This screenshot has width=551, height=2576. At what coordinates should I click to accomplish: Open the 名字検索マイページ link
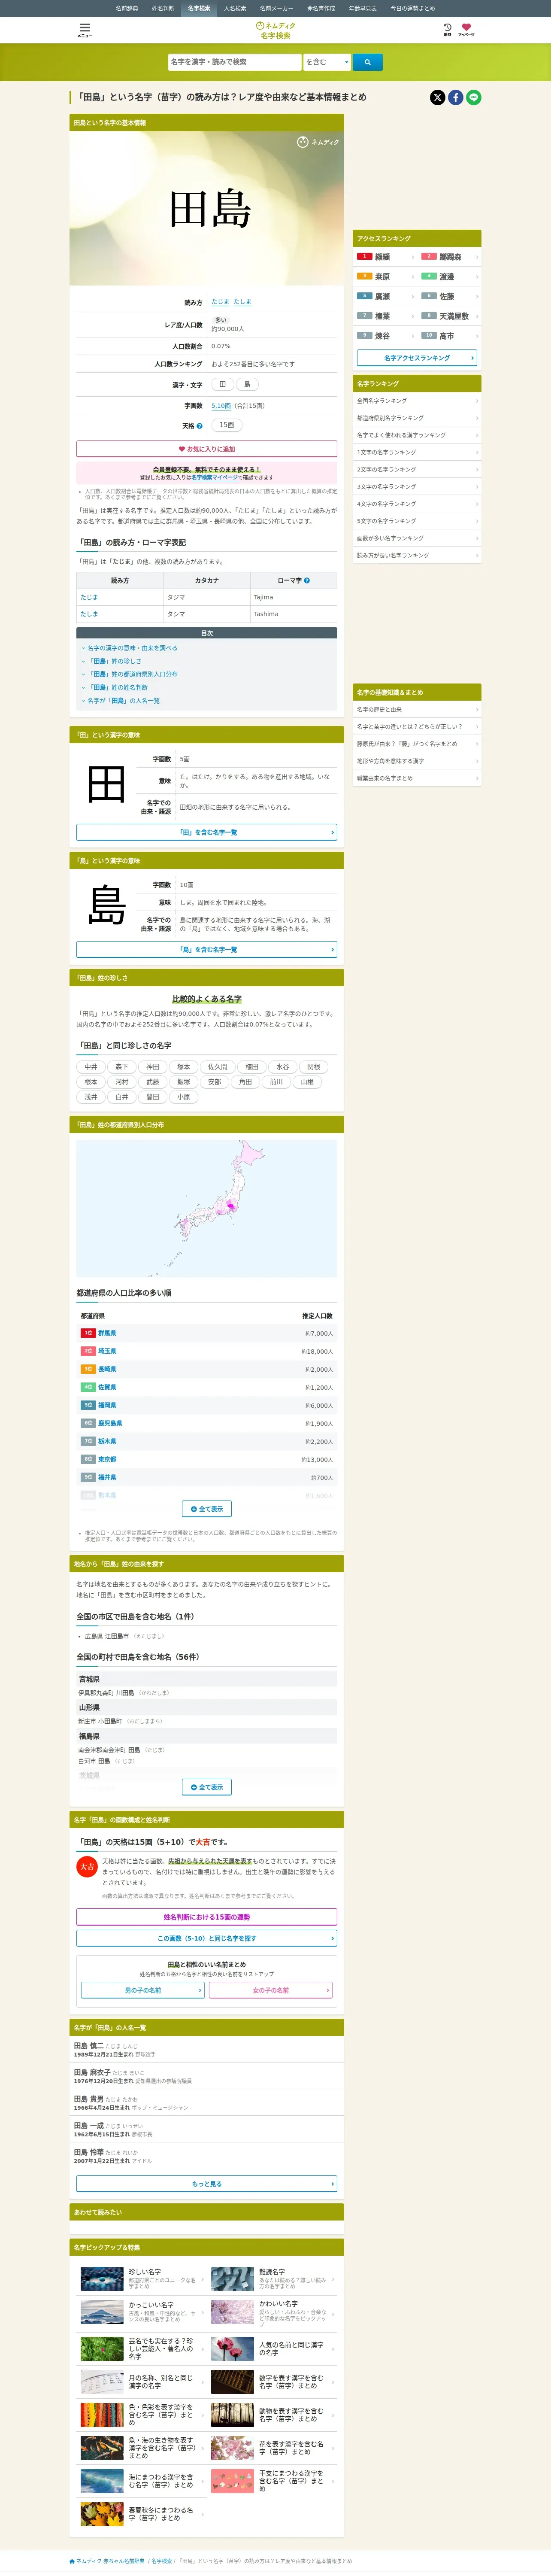[215, 477]
